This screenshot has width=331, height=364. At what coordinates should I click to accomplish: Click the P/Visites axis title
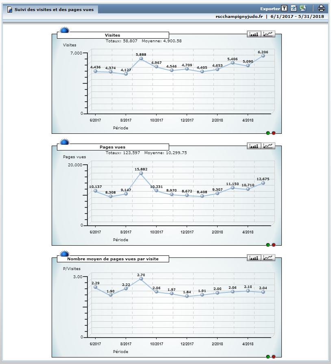pos(72,268)
